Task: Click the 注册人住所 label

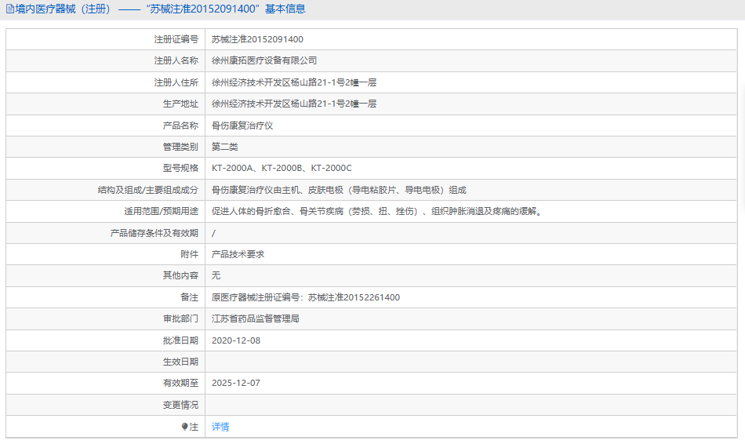Action: 176,82
